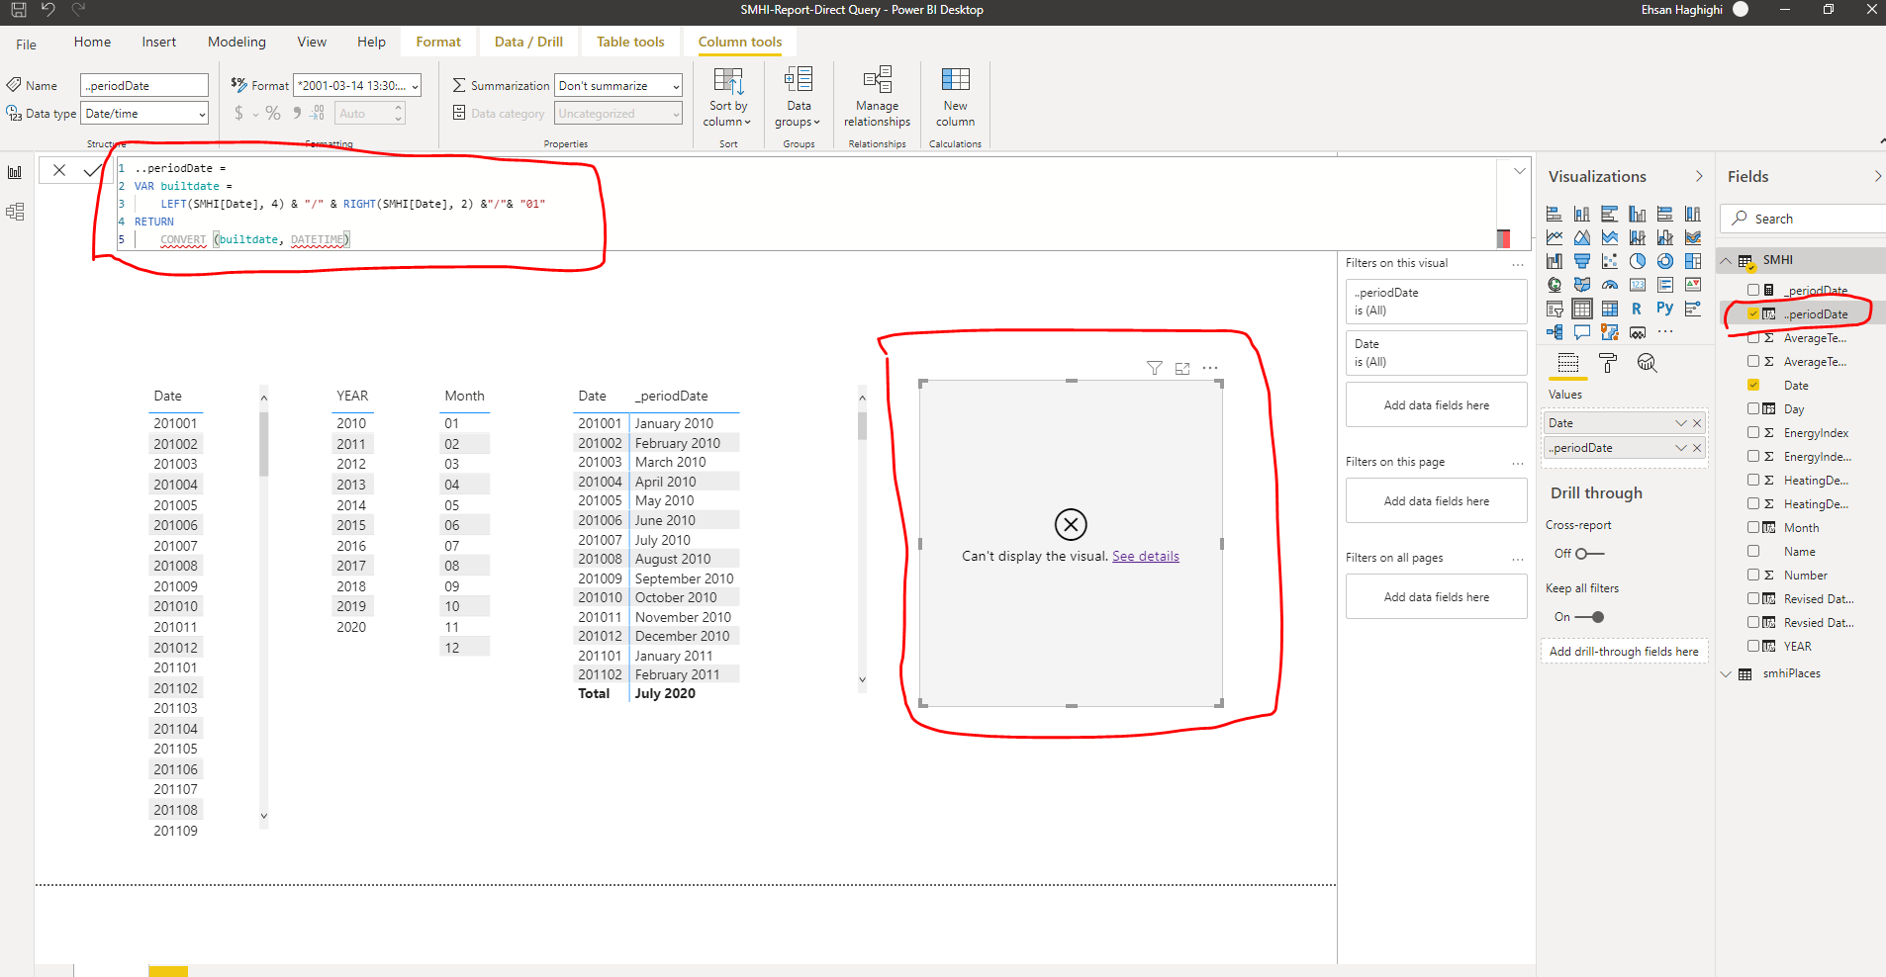Toggle Cross-report drill through on

(x=1589, y=554)
